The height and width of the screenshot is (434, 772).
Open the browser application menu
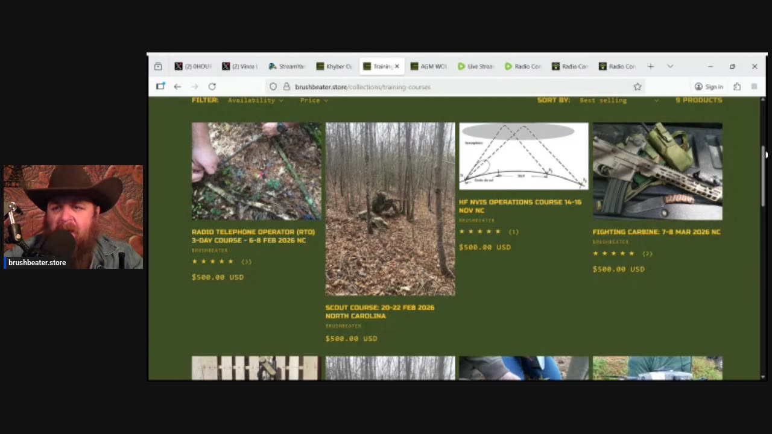(x=754, y=87)
